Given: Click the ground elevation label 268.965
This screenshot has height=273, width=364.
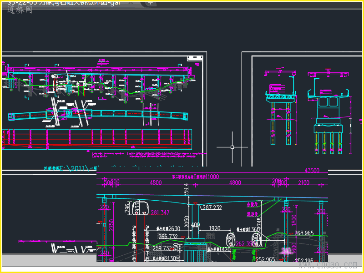Looking at the screenshot, I should click(304, 233).
